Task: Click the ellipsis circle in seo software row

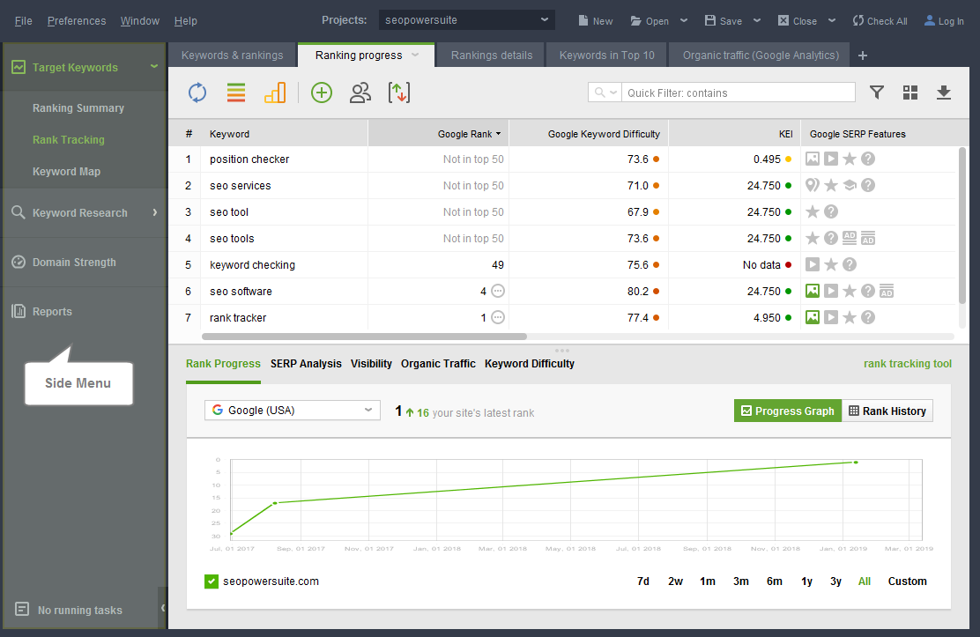Action: click(x=498, y=292)
